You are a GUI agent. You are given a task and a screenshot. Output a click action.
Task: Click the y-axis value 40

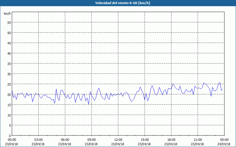pos(9,54)
